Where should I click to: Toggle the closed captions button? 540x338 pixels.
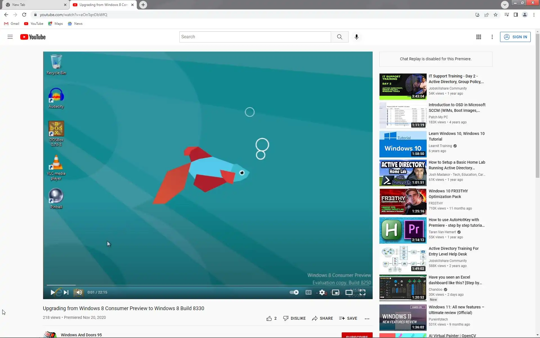click(309, 292)
